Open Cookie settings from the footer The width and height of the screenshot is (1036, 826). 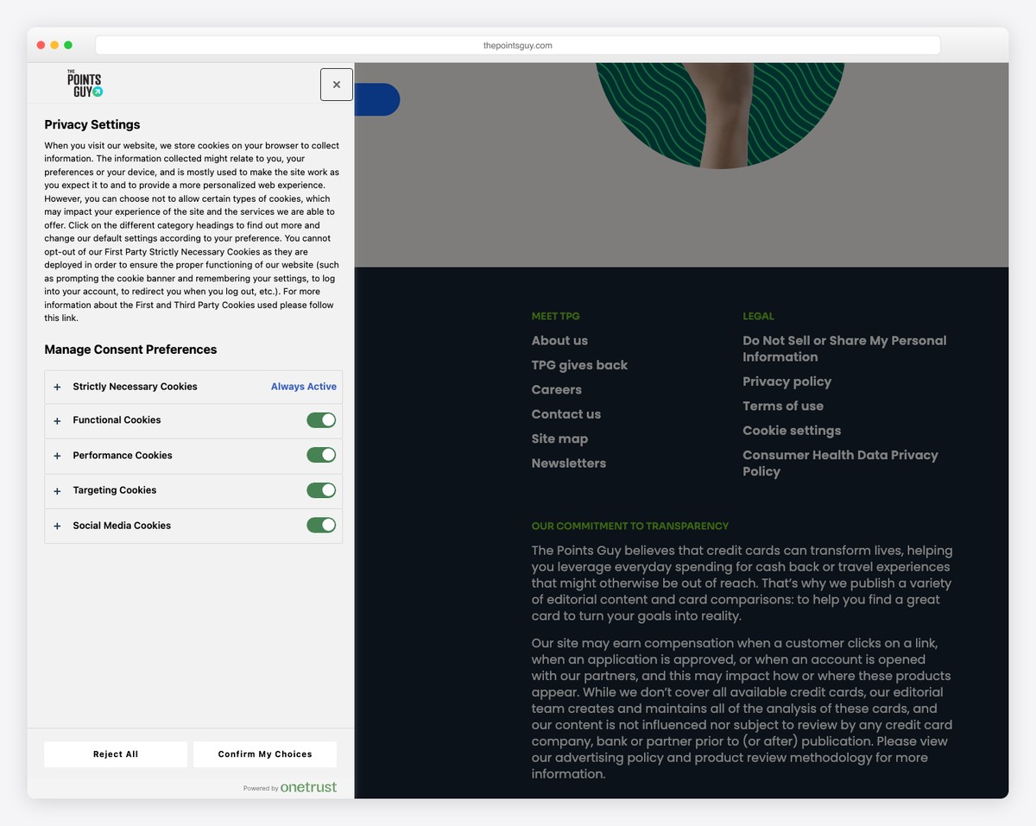(792, 430)
